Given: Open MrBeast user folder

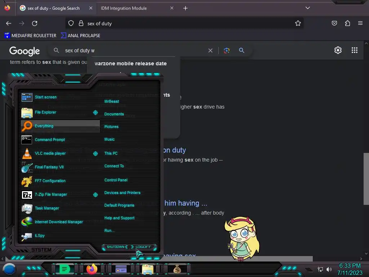Looking at the screenshot, I should [112, 101].
